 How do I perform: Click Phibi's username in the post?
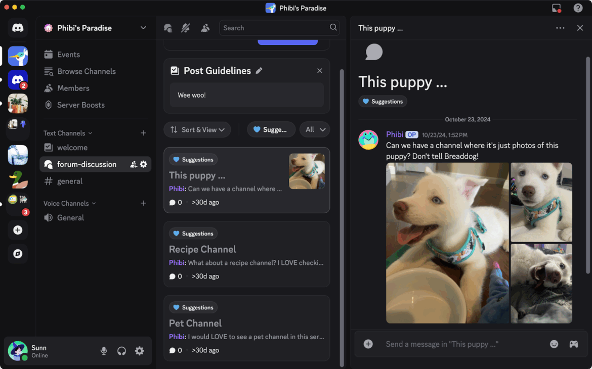pyautogui.click(x=394, y=134)
